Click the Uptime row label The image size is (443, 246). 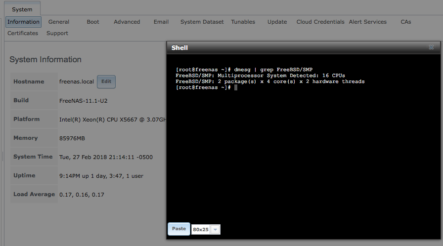tap(24, 175)
